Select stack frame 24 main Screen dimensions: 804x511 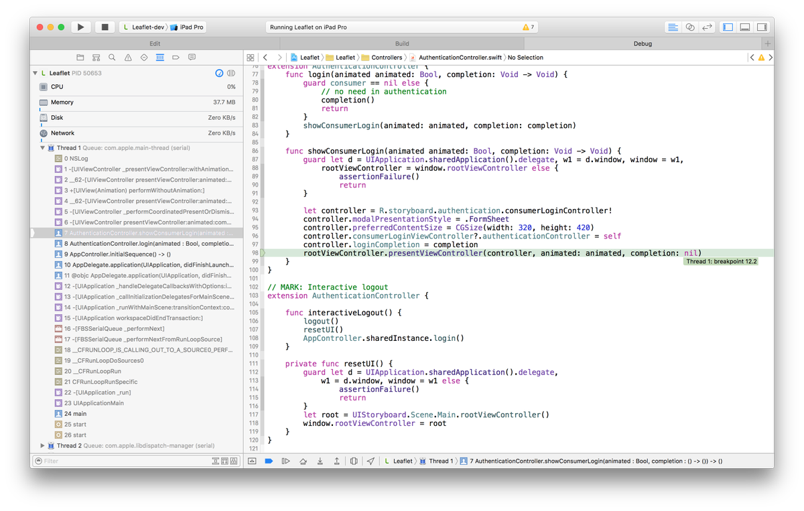coord(137,414)
